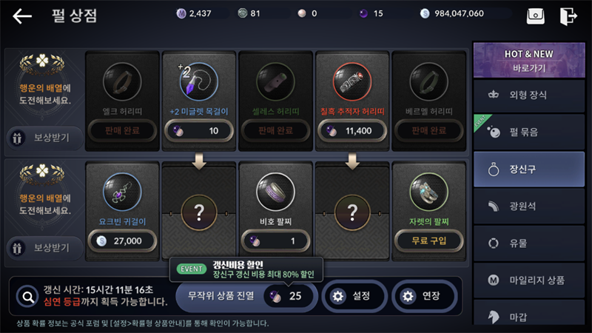Screen dimensions: 592x333
Task: Reveal the hidden mystery item under 미글렛 목걸이
Action: tap(199, 212)
